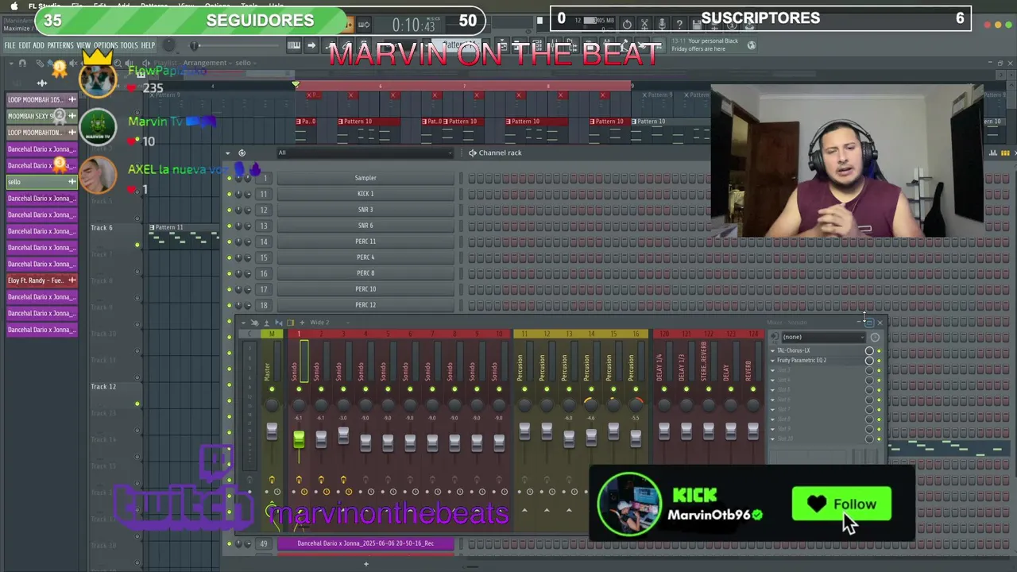Open the sello pattern dropdown in playlist title
This screenshot has width=1017, height=572.
coord(244,63)
